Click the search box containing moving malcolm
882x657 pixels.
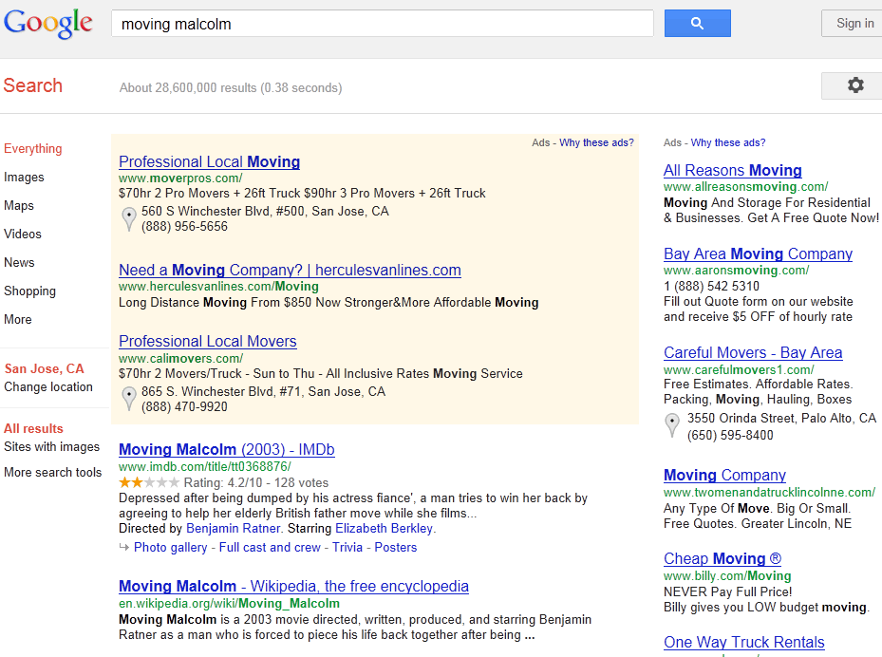(382, 24)
